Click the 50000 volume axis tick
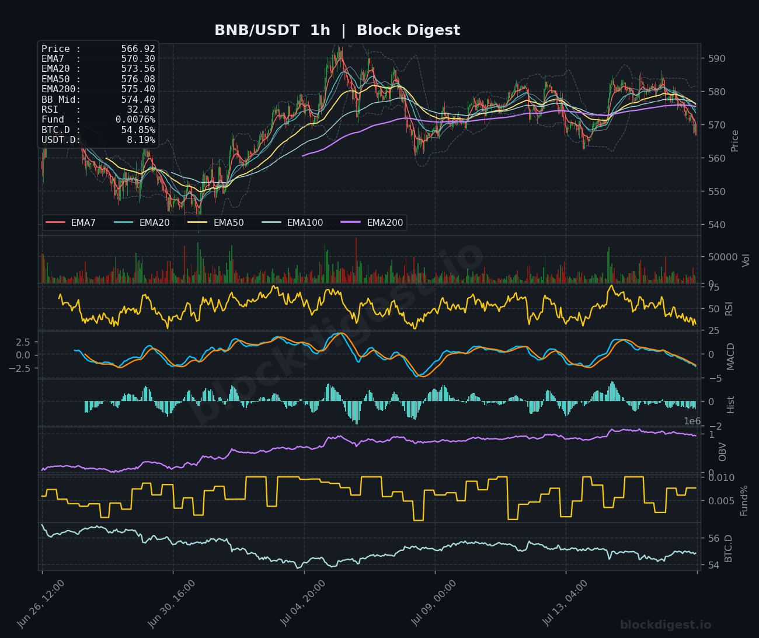The image size is (759, 638). click(x=722, y=257)
